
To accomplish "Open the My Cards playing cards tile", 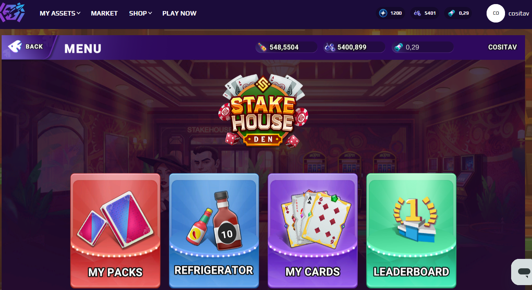I will pyautogui.click(x=313, y=230).
